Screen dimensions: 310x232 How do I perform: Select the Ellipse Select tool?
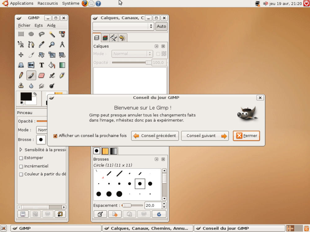[31, 34]
